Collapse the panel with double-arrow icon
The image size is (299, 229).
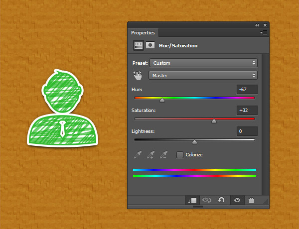coord(257,25)
